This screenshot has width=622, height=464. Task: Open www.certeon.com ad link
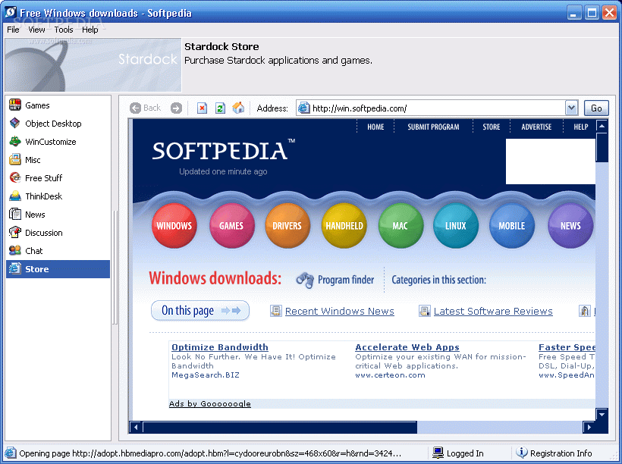coord(390,375)
